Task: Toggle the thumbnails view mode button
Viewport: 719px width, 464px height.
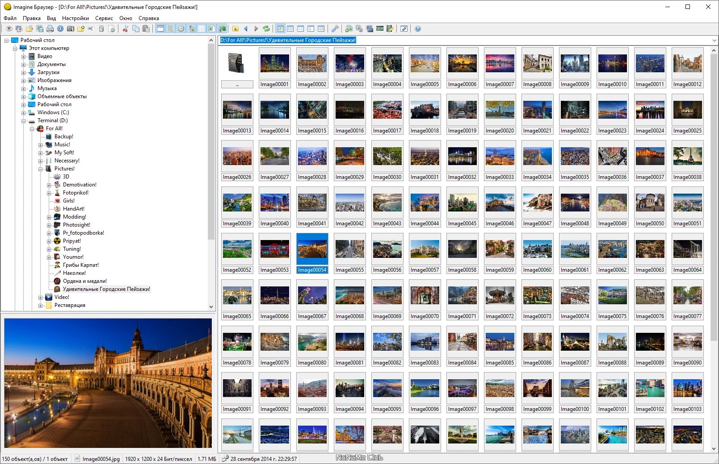Action: point(280,29)
